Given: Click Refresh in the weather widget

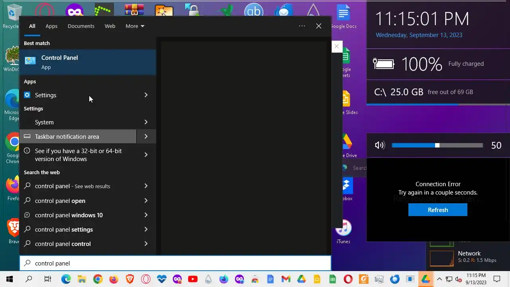Looking at the screenshot, I should [x=438, y=210].
